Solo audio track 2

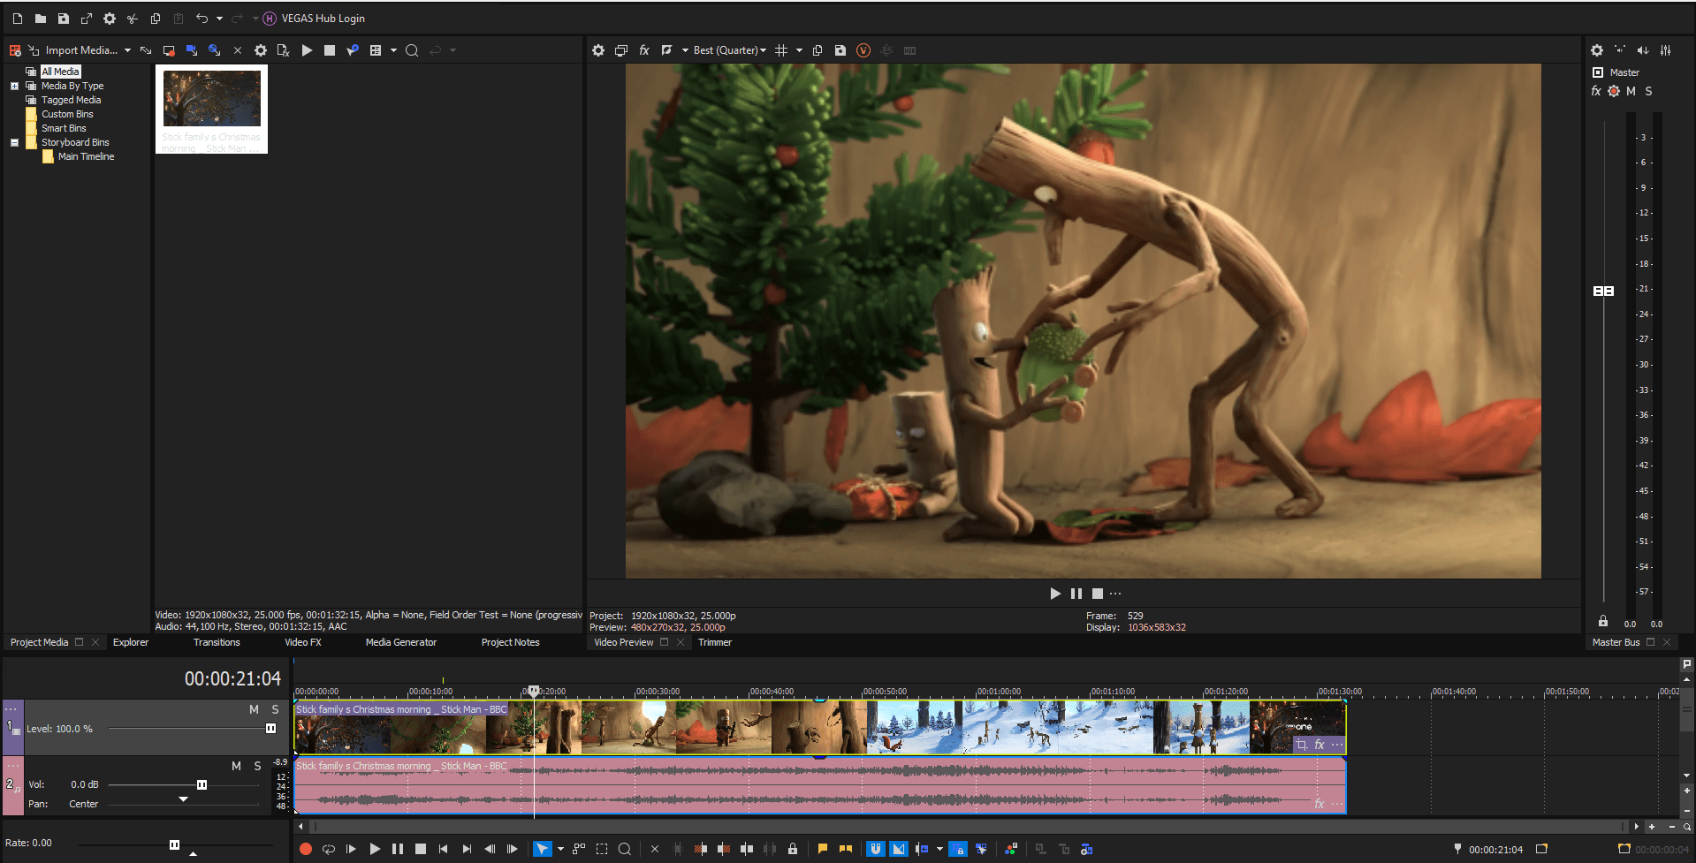coord(257,766)
